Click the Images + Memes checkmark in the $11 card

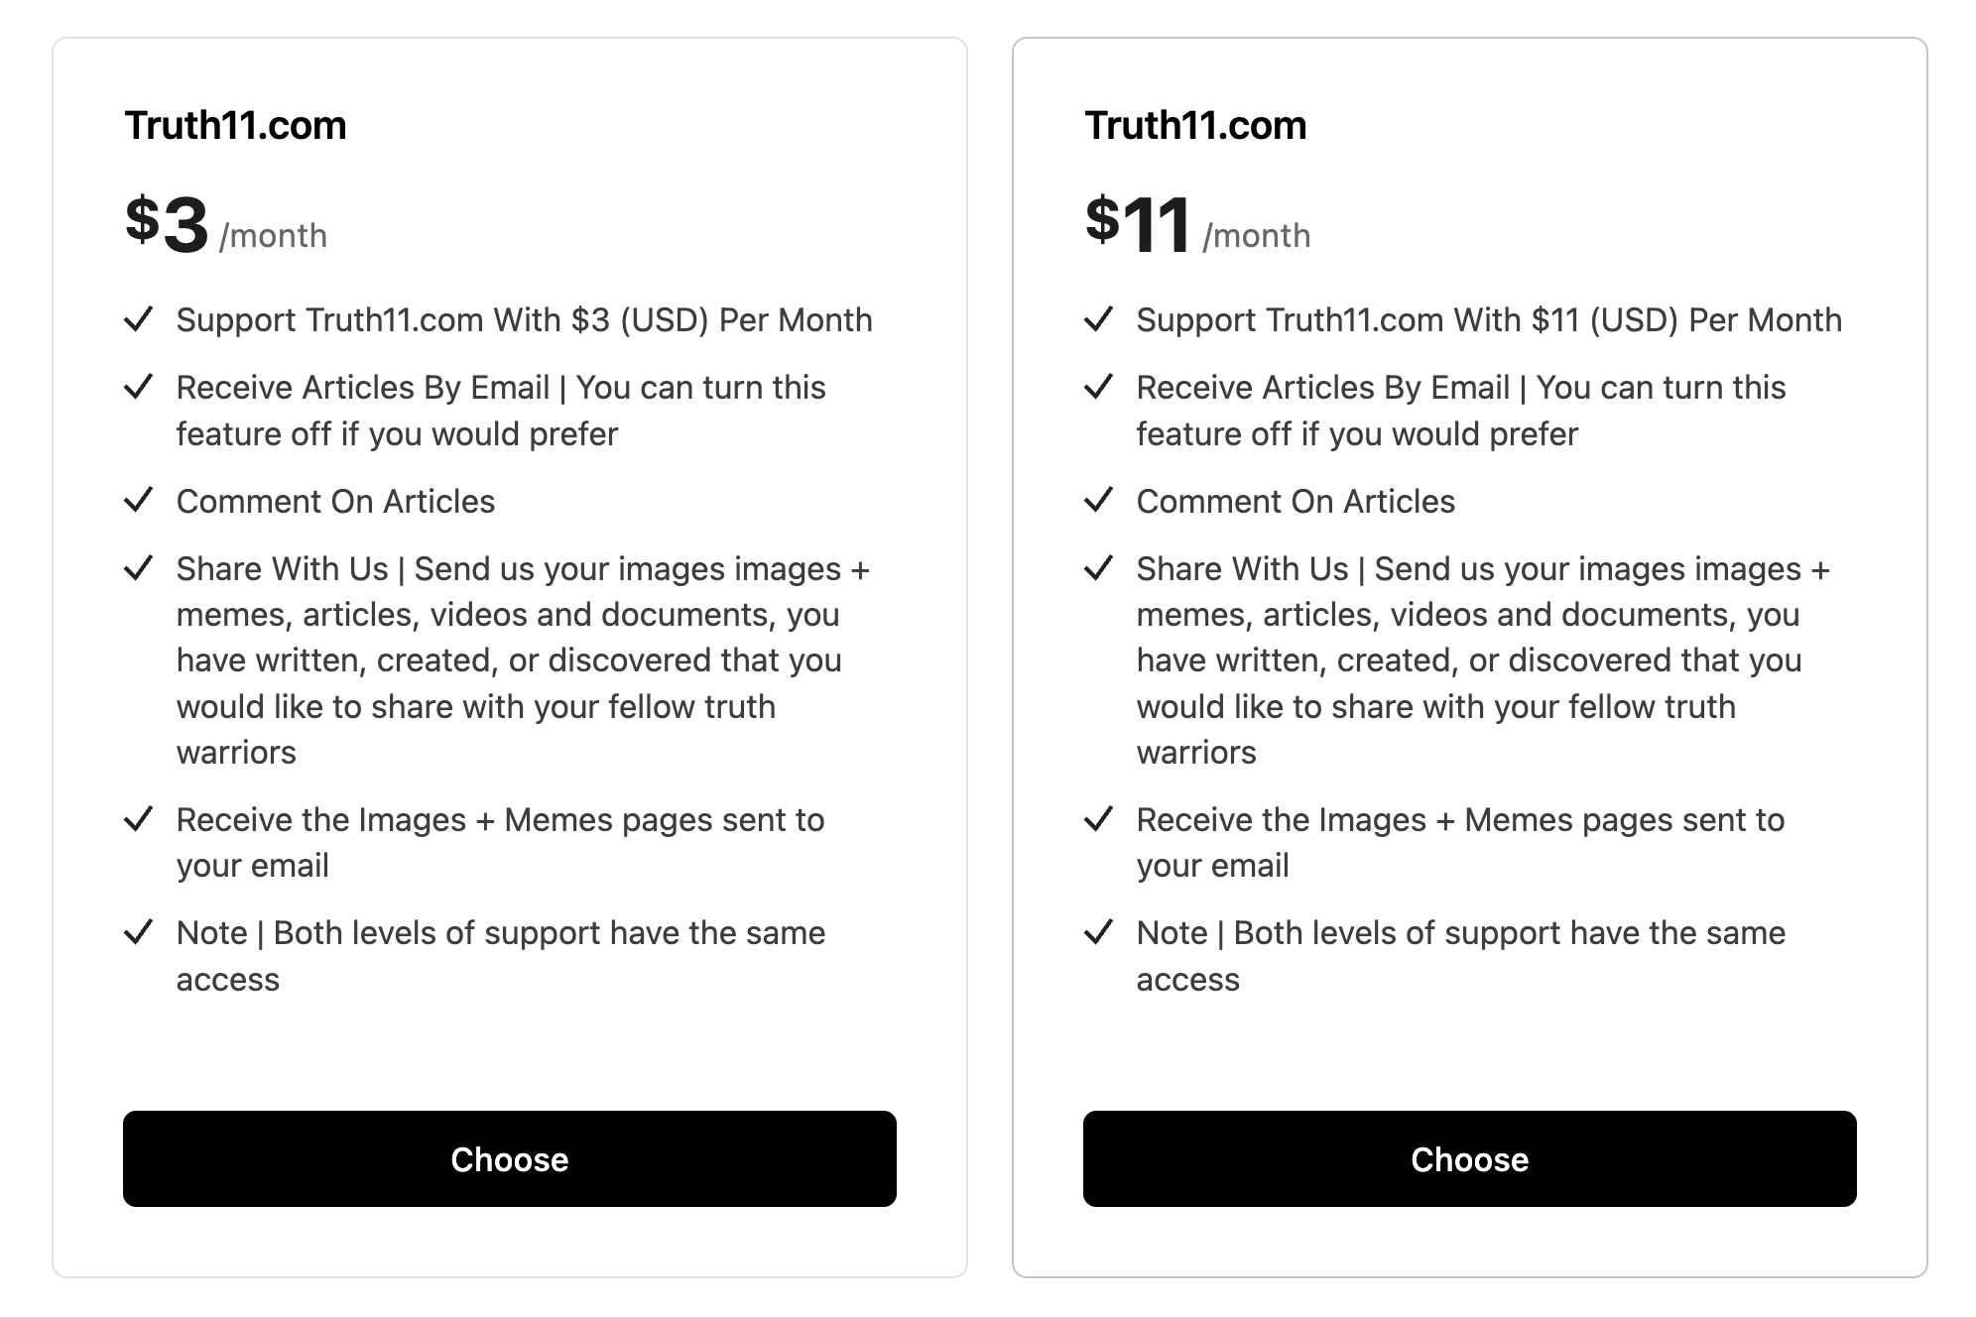click(x=1098, y=819)
